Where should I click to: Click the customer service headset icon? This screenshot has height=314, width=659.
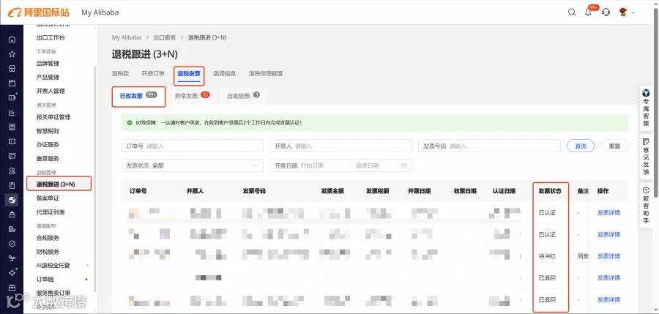coord(606,12)
